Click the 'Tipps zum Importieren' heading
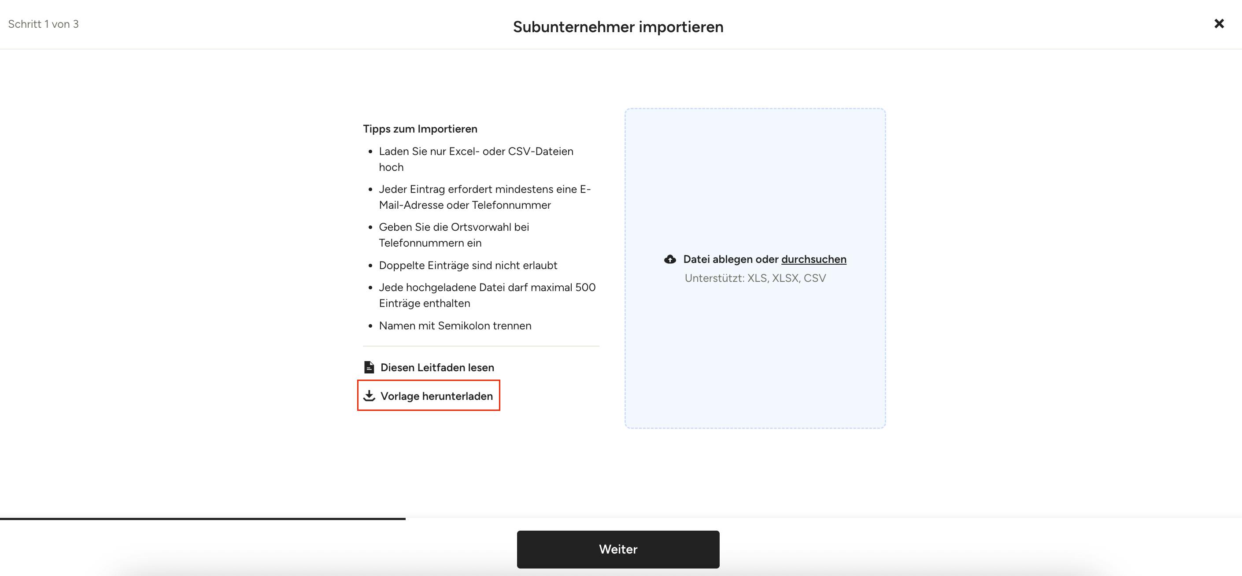The height and width of the screenshot is (576, 1242). 420,129
